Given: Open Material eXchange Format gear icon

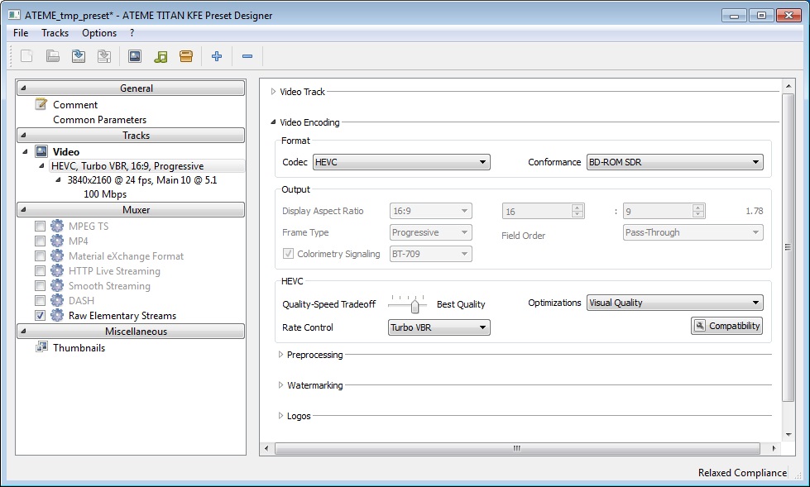Looking at the screenshot, I should [57, 255].
